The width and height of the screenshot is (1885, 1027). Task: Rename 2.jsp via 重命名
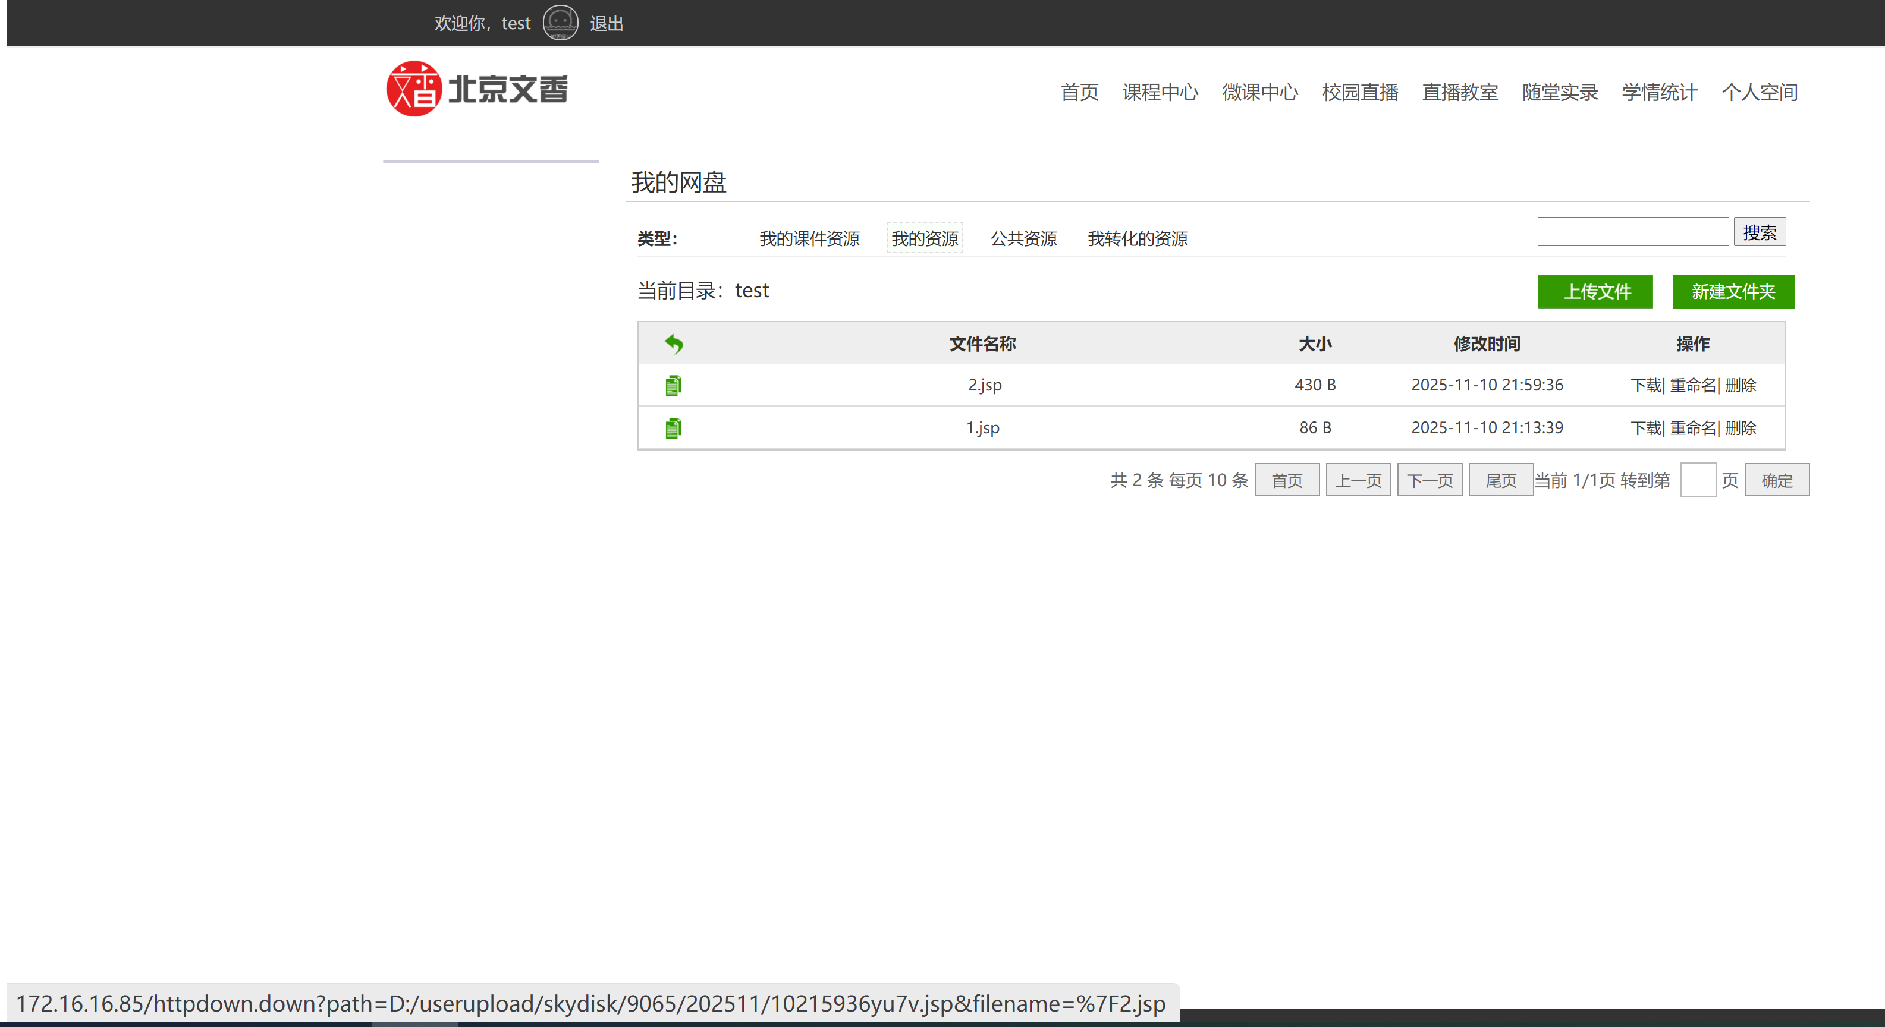coord(1692,386)
